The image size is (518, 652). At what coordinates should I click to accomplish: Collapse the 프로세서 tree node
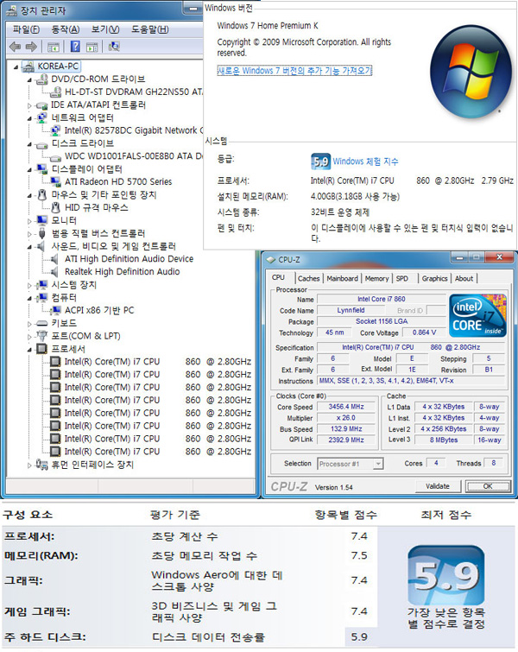click(x=29, y=349)
